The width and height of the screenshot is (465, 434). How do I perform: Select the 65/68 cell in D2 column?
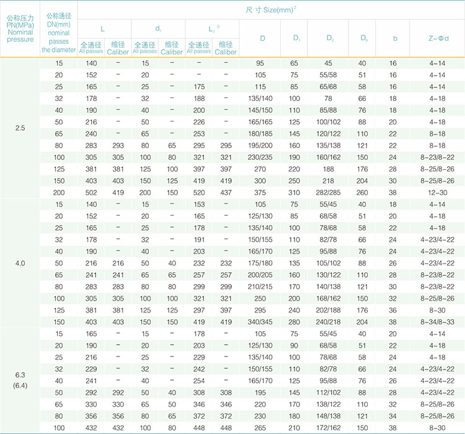pyautogui.click(x=328, y=87)
